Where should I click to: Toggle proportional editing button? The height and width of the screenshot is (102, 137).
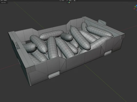[74, 0]
